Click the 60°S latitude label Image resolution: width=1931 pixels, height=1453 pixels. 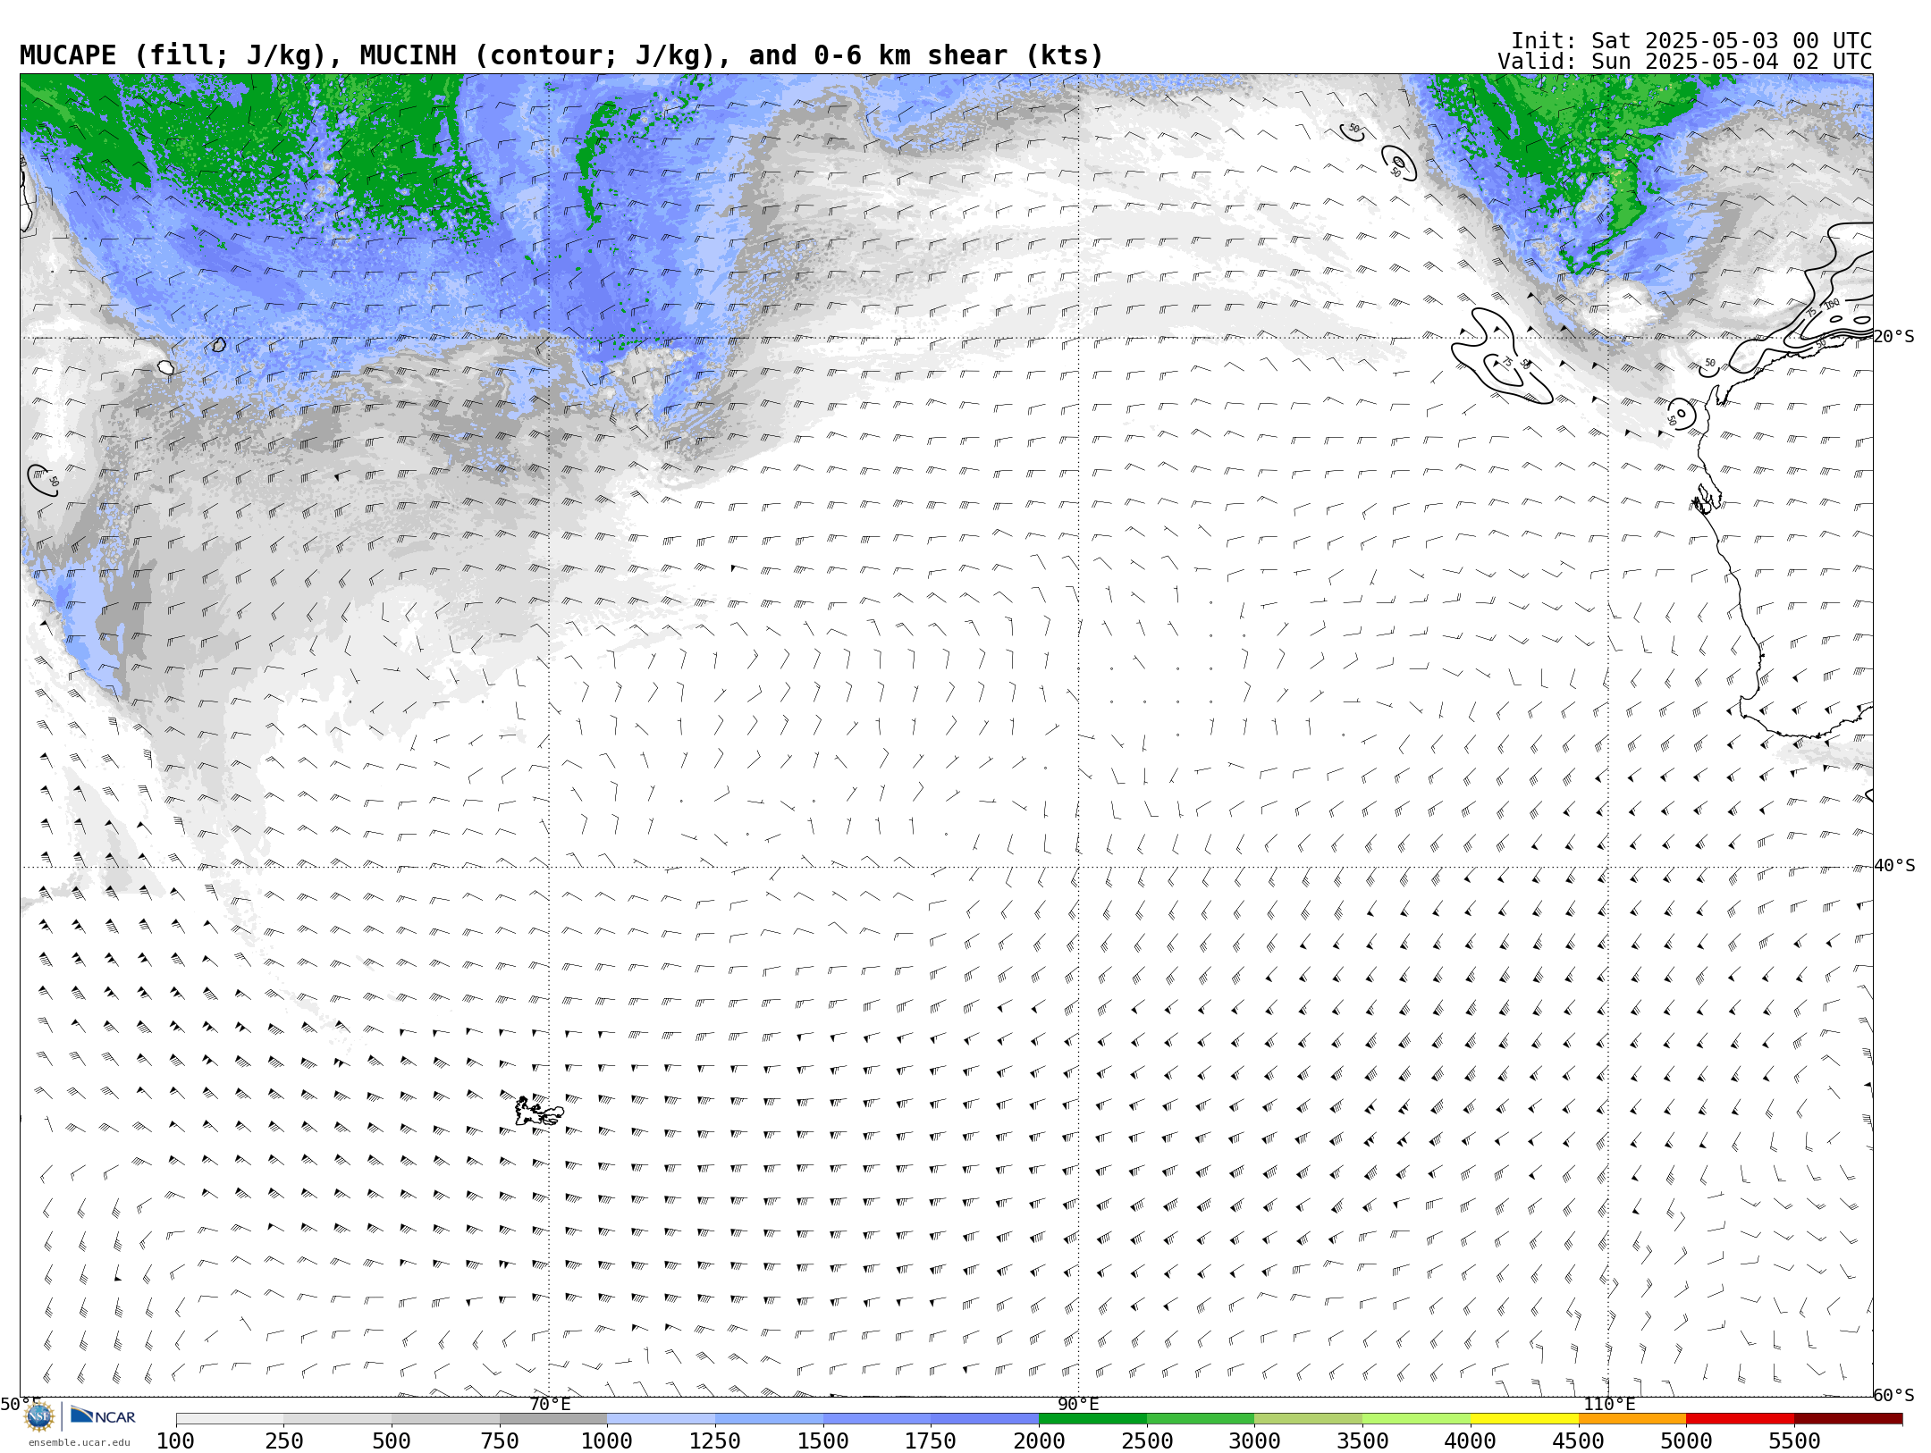1894,1396
